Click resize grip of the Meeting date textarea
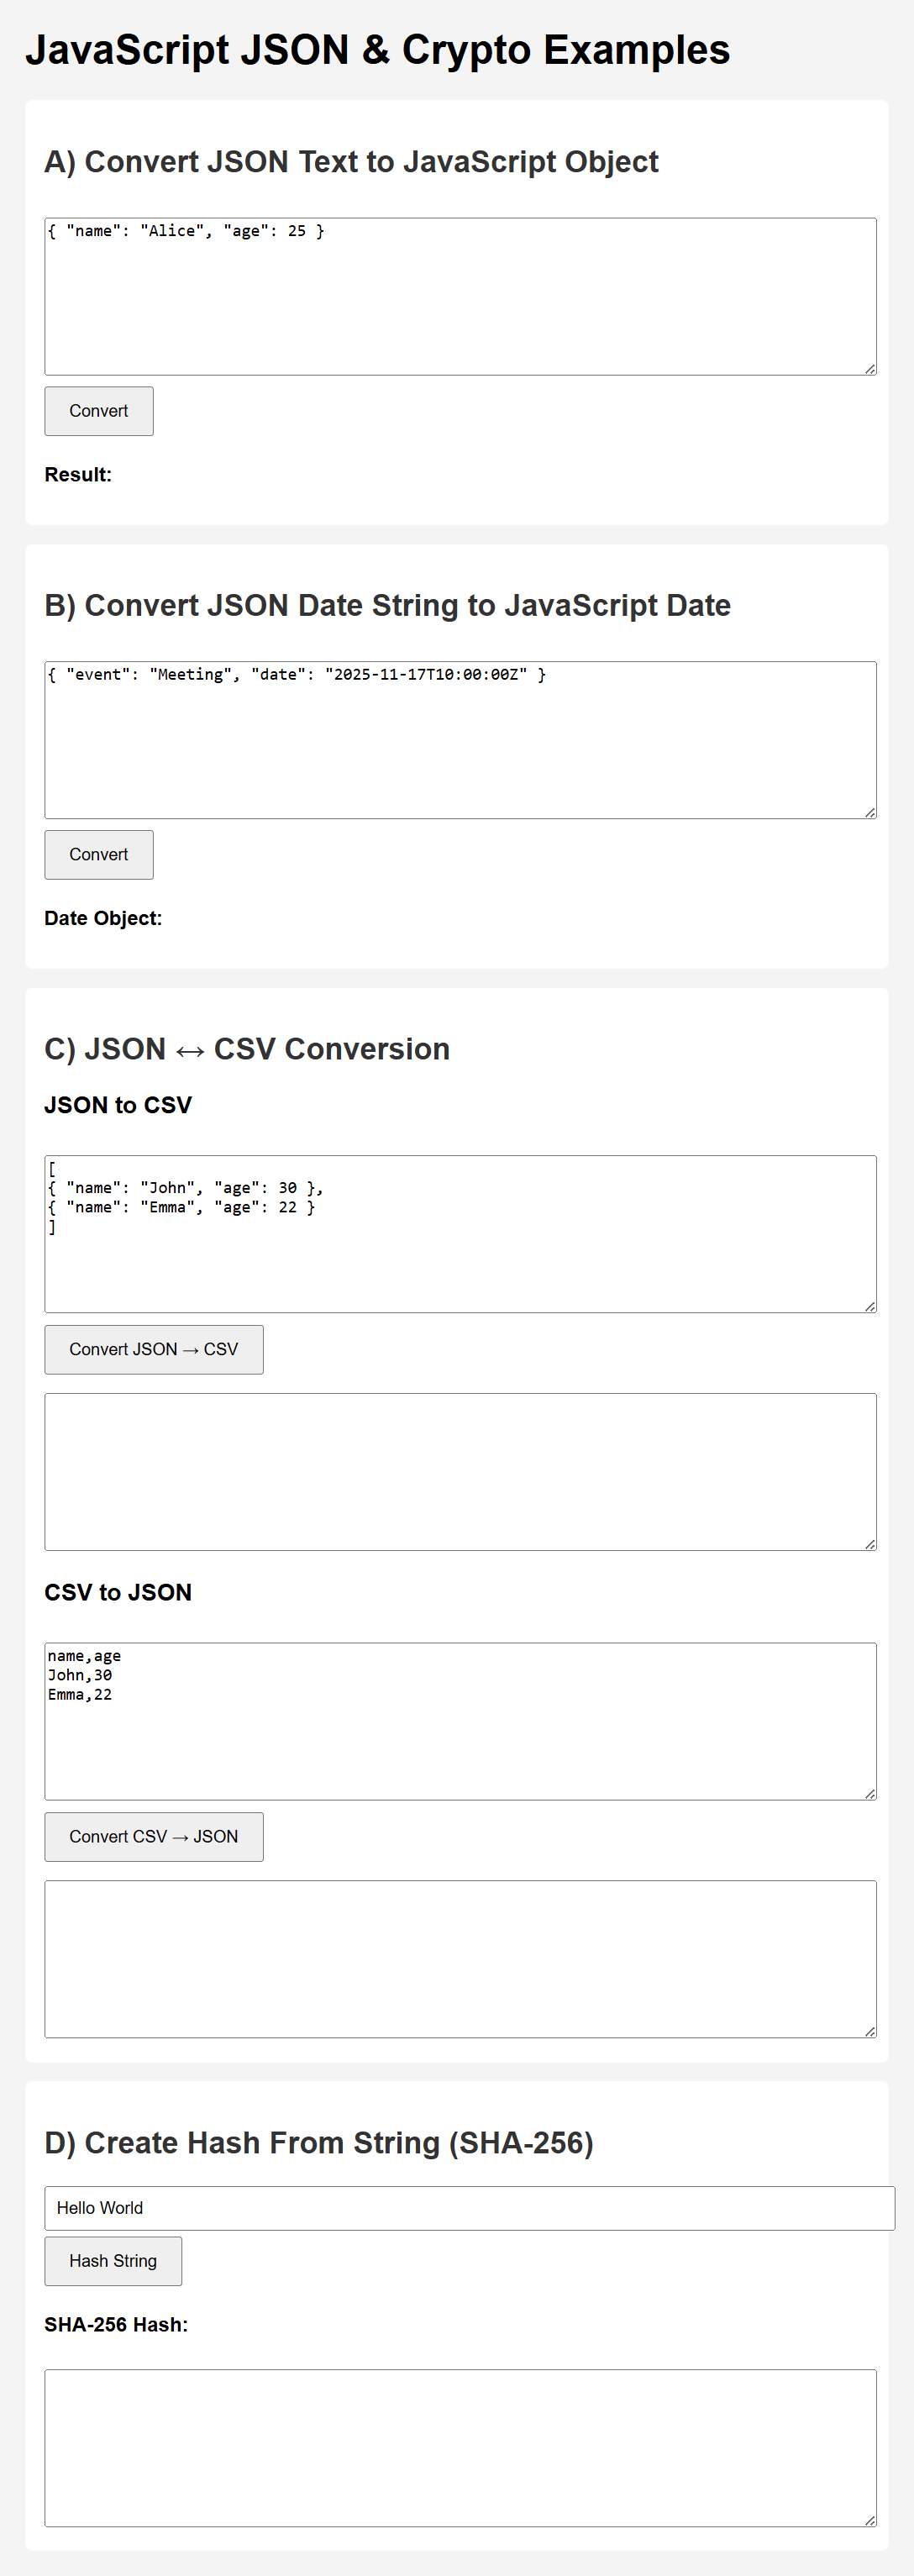The width and height of the screenshot is (914, 2576). (x=870, y=812)
